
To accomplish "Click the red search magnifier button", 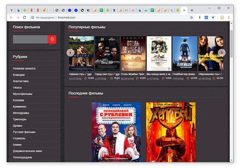I will point(52,39).
